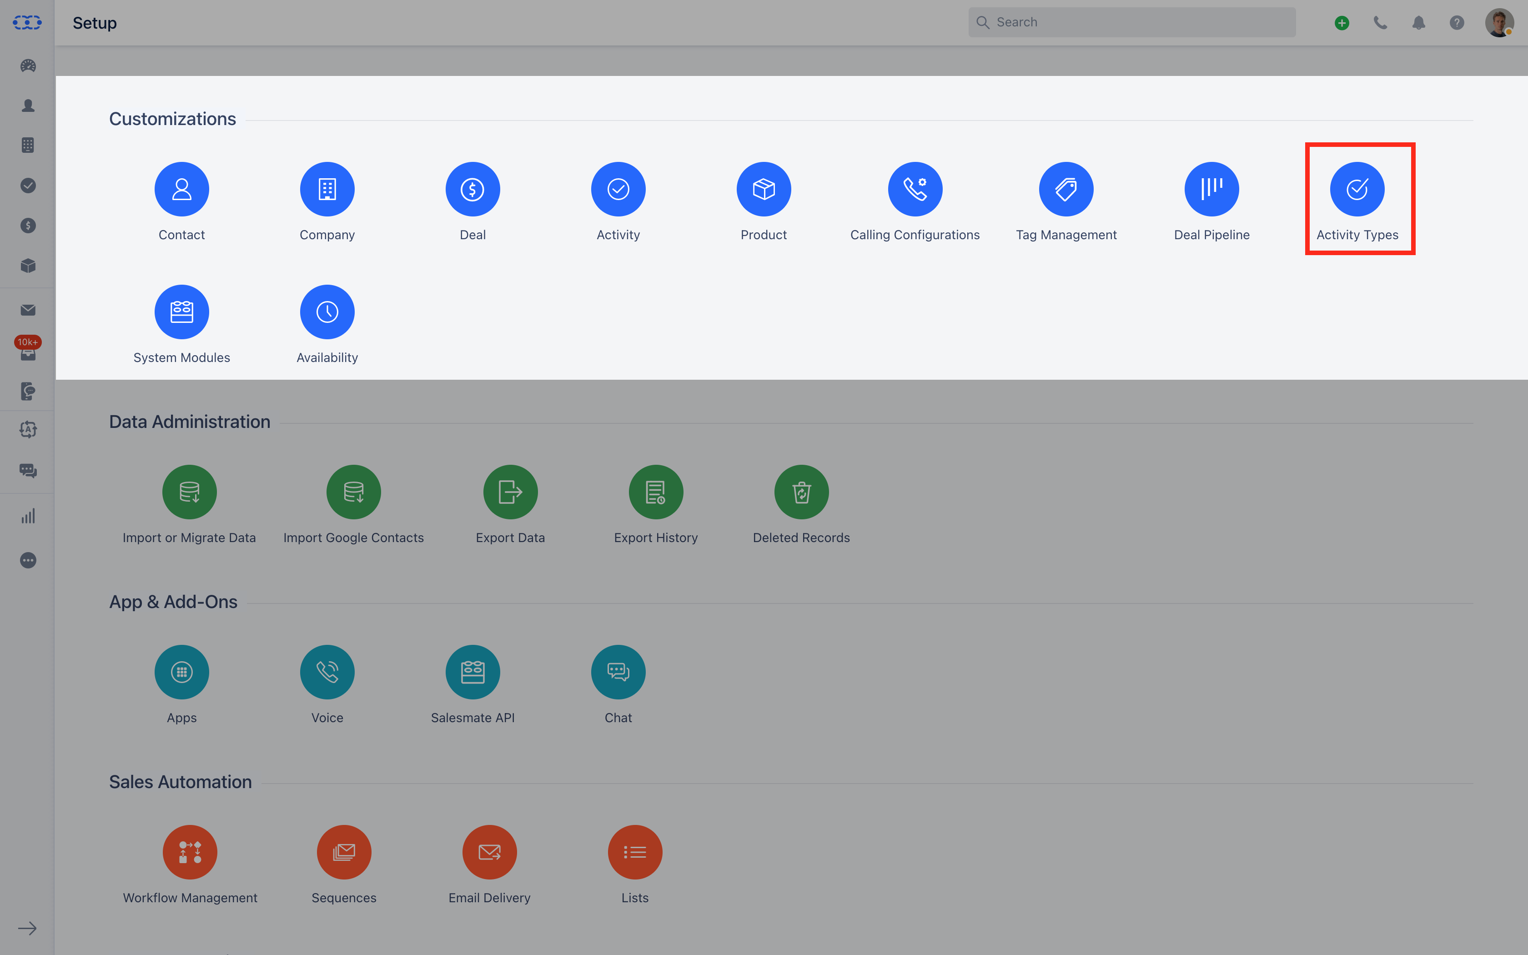Open Export History

[656, 492]
